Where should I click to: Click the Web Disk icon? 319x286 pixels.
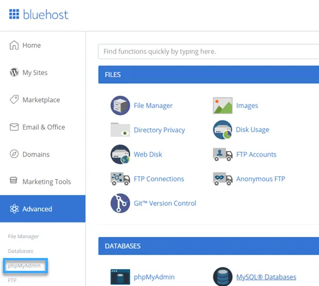(120, 154)
